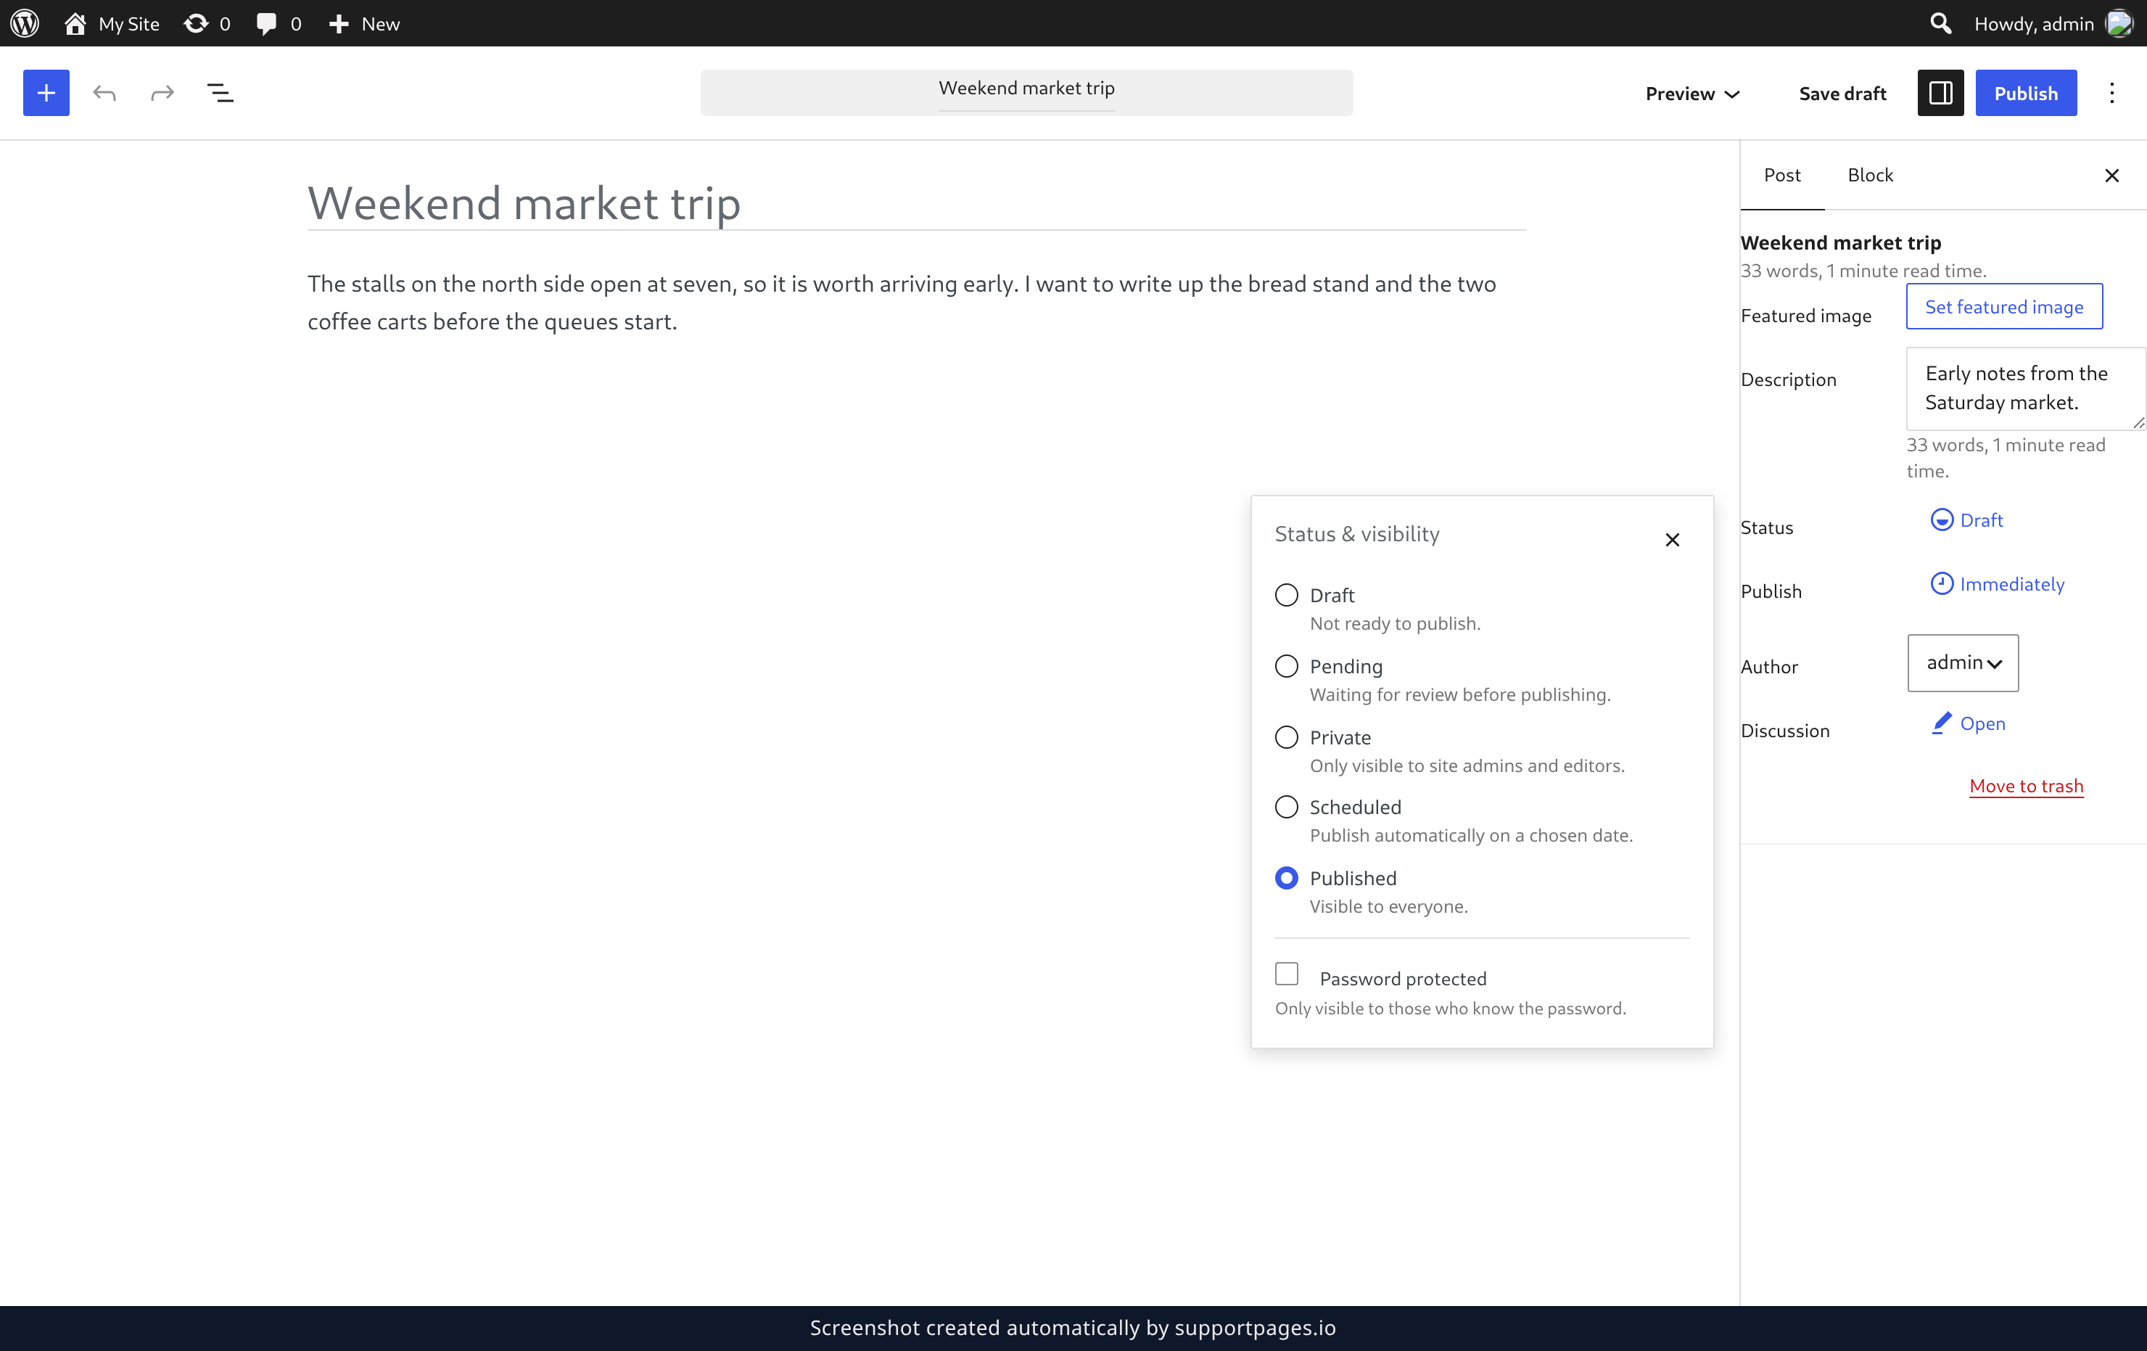Select the Scheduled radio option
This screenshot has width=2147, height=1351.
pyautogui.click(x=1286, y=807)
